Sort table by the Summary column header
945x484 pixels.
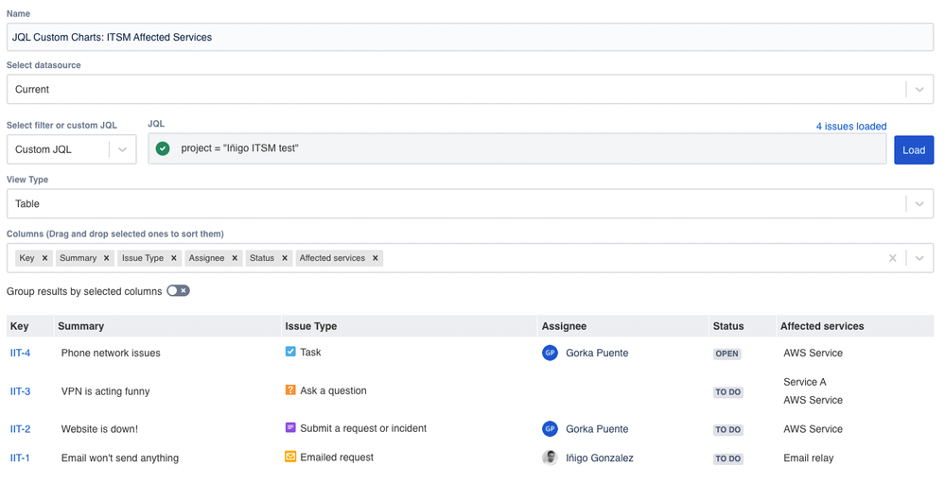coord(80,326)
